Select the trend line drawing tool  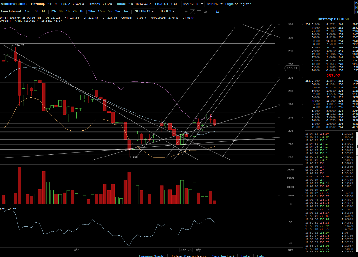(x=193, y=12)
